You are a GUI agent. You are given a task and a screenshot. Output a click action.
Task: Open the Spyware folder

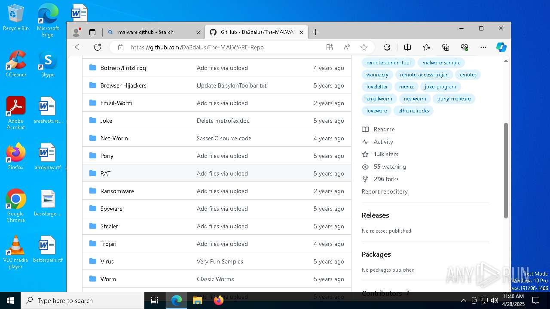111,209
